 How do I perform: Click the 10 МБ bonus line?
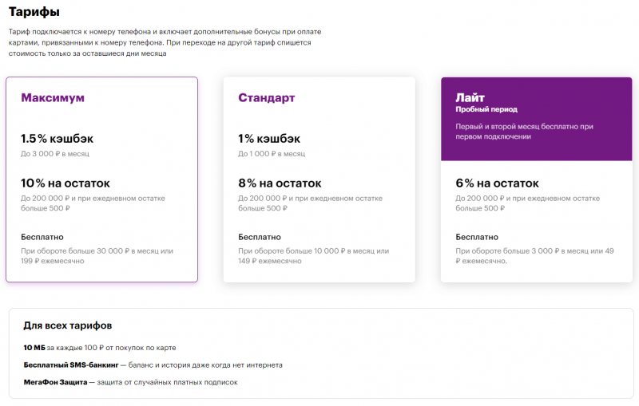click(100, 348)
